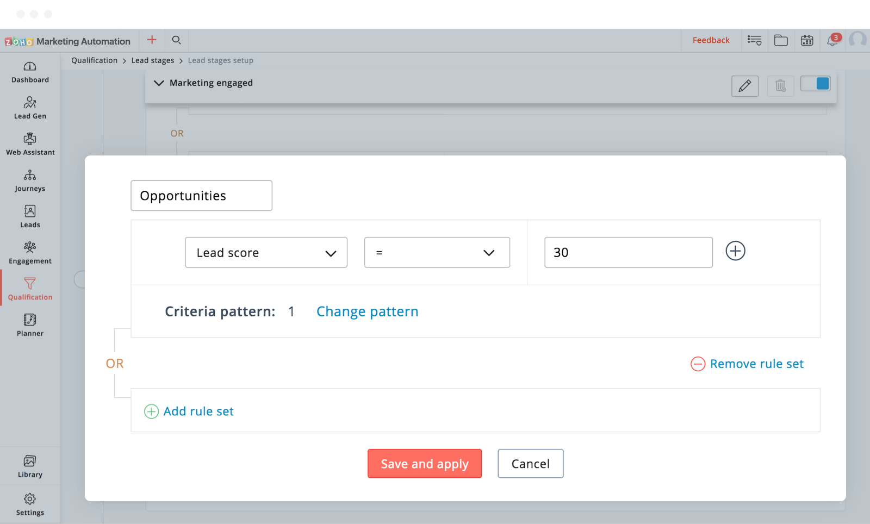Click Save and apply button

424,464
